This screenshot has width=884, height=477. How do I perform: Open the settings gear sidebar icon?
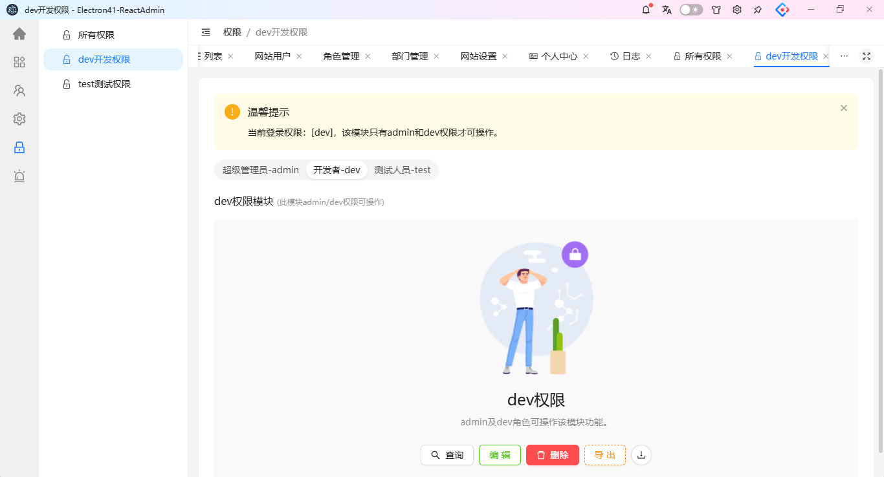(x=19, y=119)
